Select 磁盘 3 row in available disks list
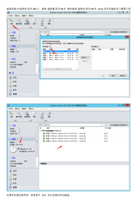This screenshot has width=137, height=205. (x=60, y=55)
